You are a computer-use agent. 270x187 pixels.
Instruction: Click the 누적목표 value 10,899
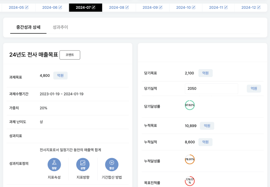191,126
